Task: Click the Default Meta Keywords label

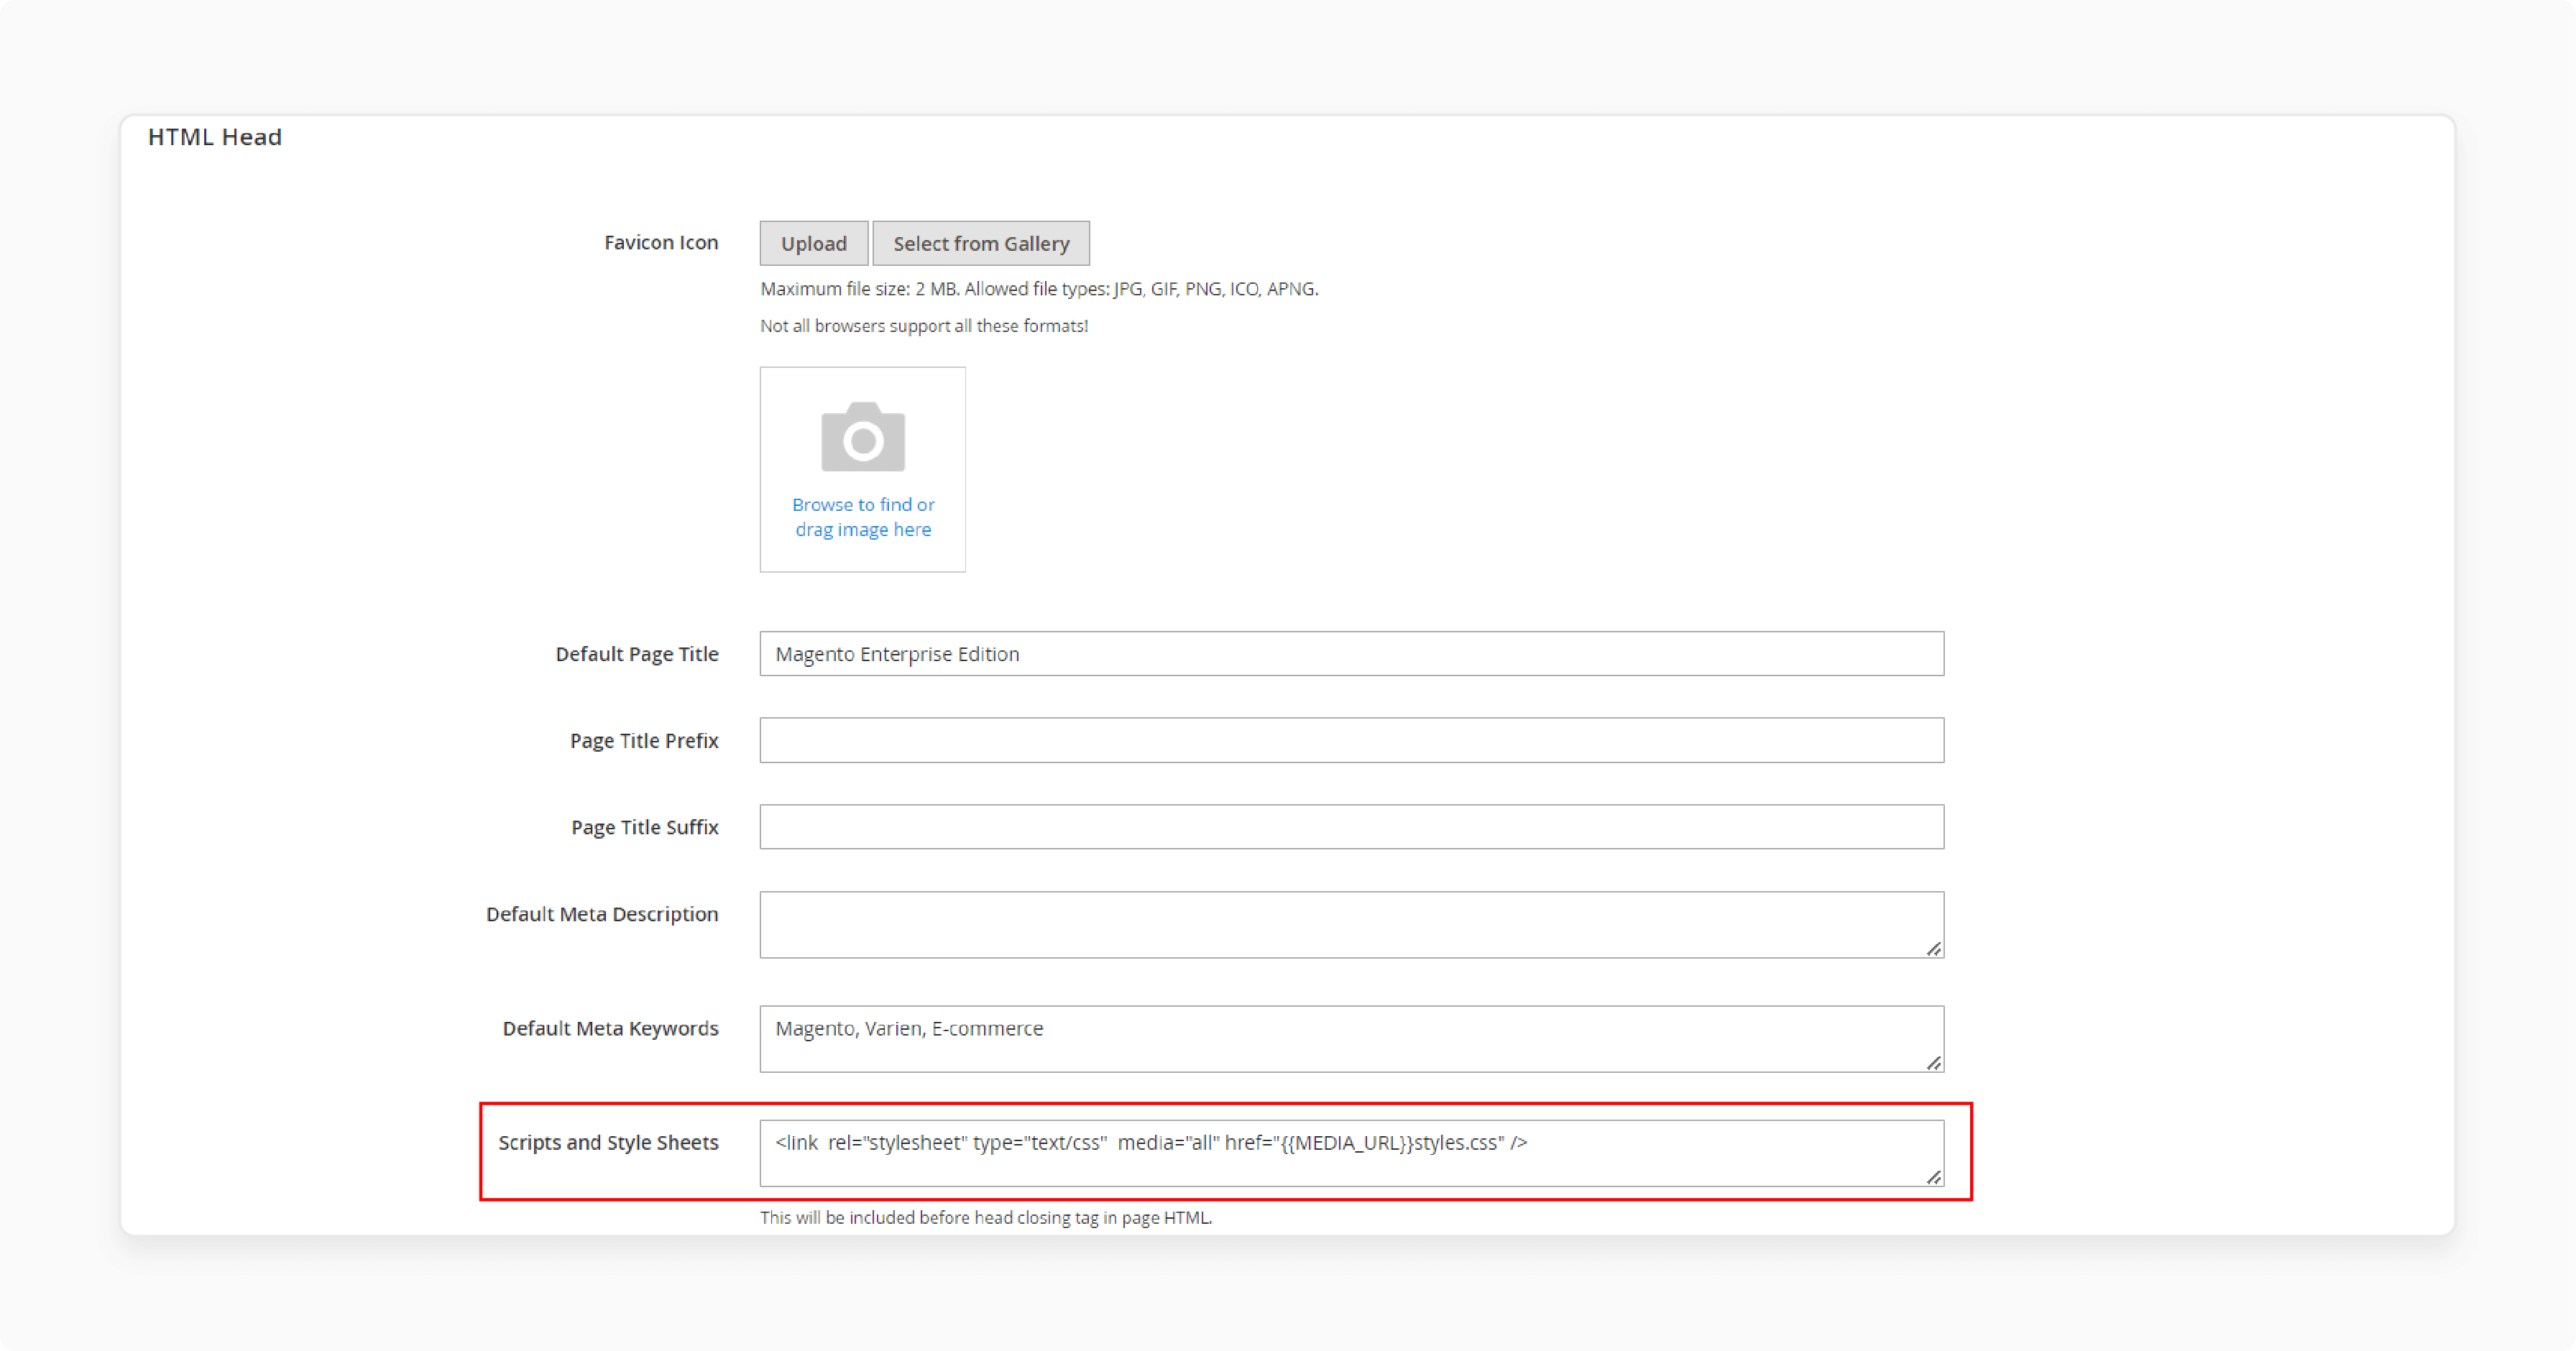Action: 610,1029
